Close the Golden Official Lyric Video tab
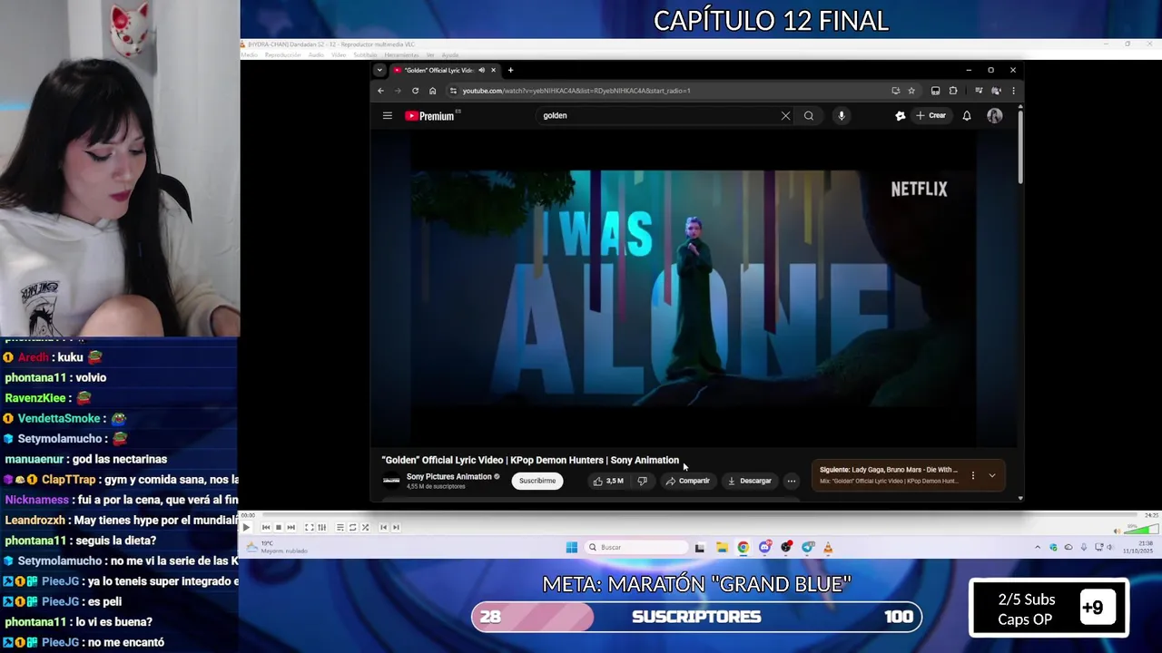 pos(493,70)
